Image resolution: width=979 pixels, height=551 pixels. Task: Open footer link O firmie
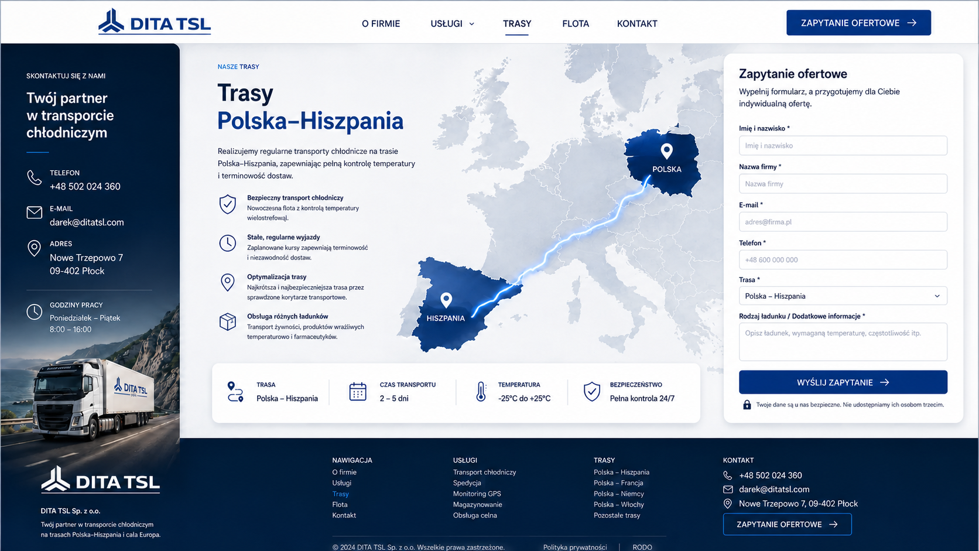tap(344, 472)
